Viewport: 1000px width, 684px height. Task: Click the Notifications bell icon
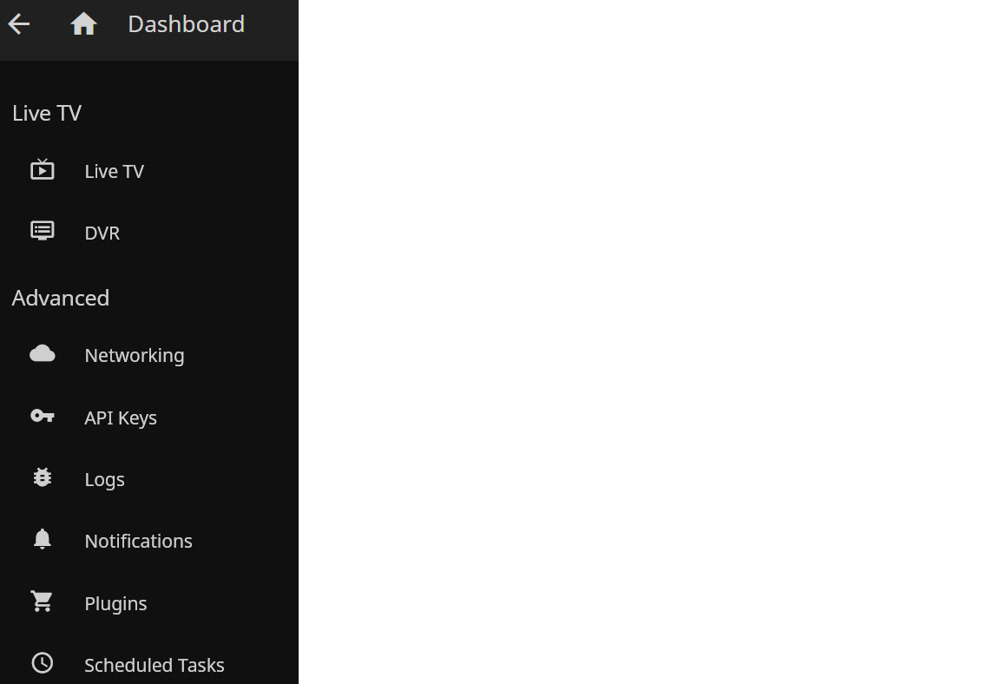point(43,539)
